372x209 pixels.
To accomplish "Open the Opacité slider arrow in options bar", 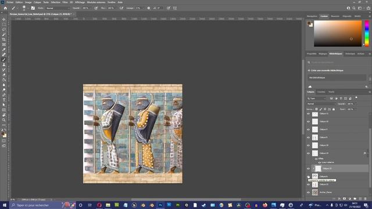I will pyautogui.click(x=91, y=8).
